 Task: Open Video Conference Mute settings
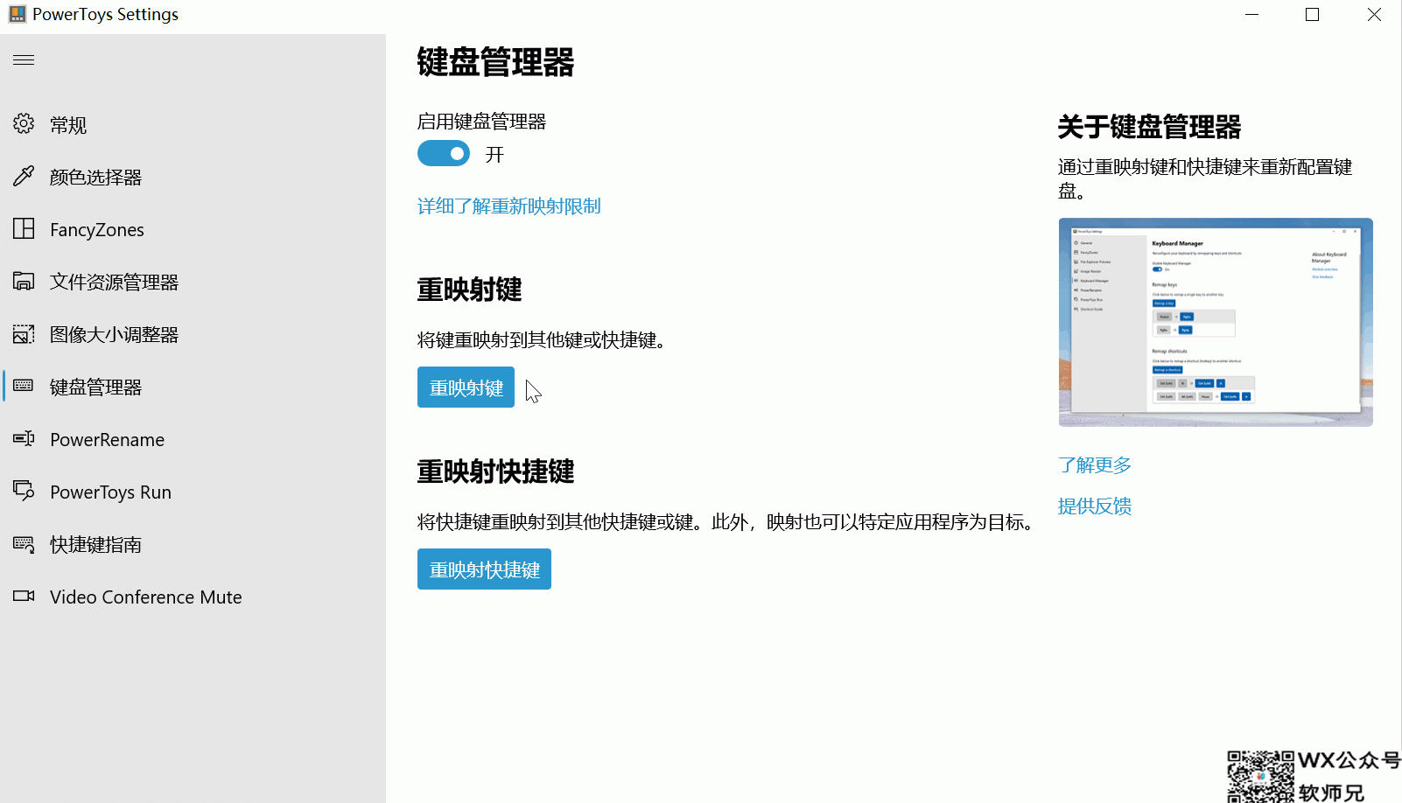193,597
